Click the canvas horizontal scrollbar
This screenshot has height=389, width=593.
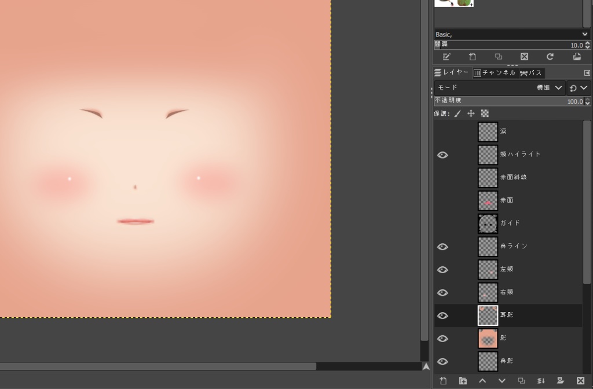click(158, 366)
